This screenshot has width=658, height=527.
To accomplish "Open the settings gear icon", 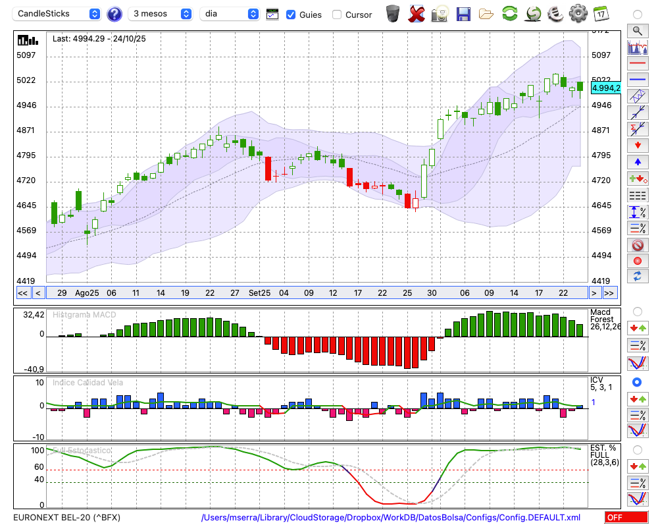I will click(578, 13).
